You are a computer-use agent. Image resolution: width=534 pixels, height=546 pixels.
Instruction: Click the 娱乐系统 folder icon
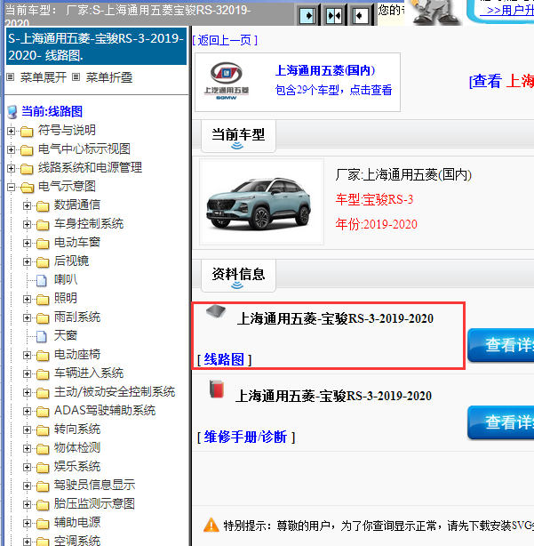(43, 468)
